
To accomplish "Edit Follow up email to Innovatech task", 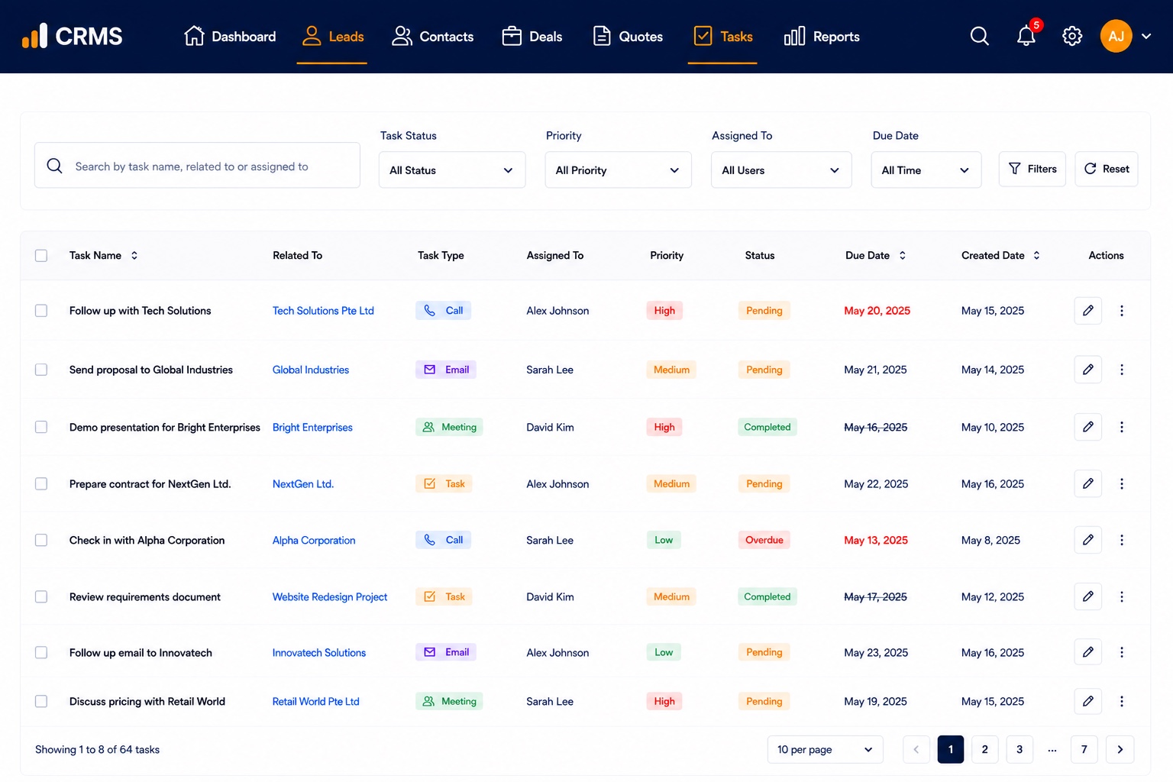I will coord(1087,652).
